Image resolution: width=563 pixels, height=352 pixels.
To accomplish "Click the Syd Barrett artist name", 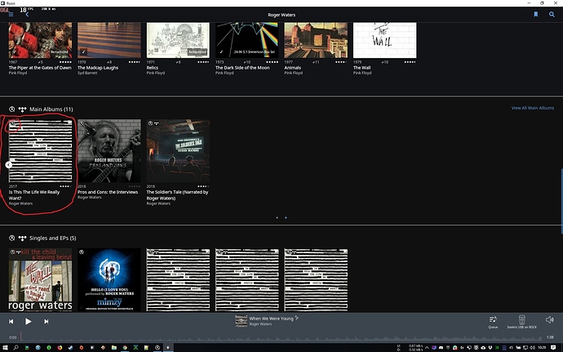I will (x=87, y=73).
